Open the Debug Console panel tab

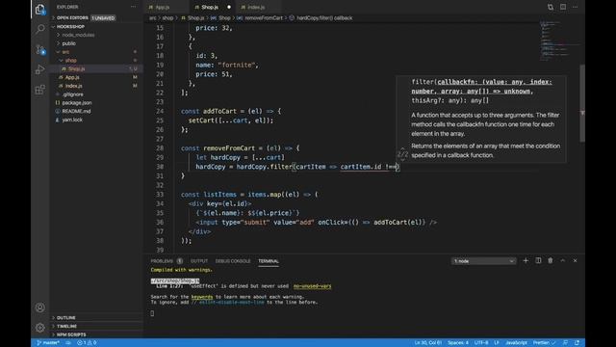[x=233, y=261]
